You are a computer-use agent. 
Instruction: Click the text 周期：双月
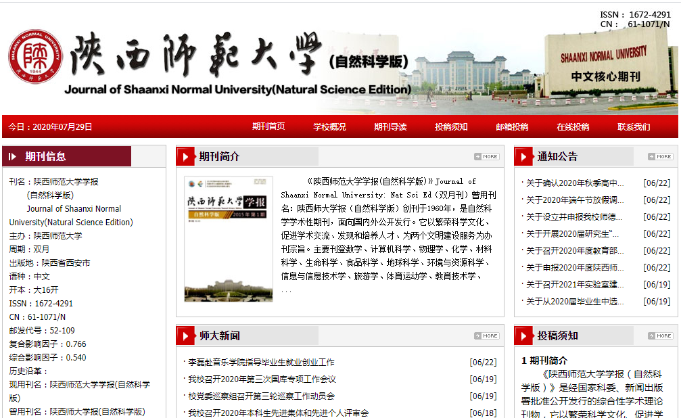(x=29, y=250)
